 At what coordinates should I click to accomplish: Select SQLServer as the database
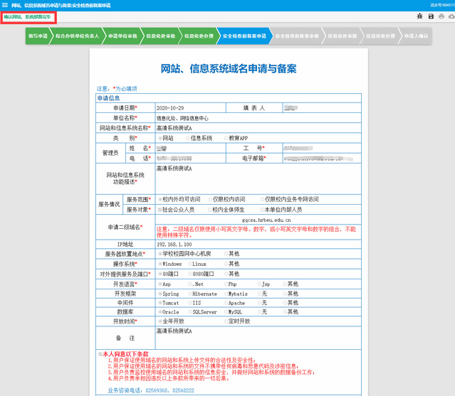click(189, 311)
